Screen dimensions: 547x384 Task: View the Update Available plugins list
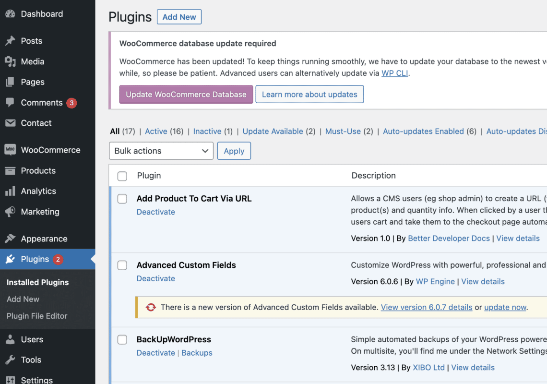[x=273, y=131]
